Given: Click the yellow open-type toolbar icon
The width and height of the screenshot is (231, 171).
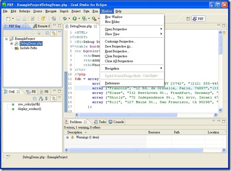Looking at the screenshot, I should click(x=44, y=19).
